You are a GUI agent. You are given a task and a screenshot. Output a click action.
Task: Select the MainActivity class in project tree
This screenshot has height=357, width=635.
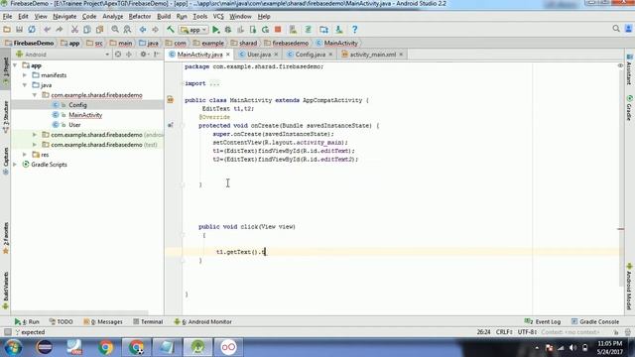point(85,115)
